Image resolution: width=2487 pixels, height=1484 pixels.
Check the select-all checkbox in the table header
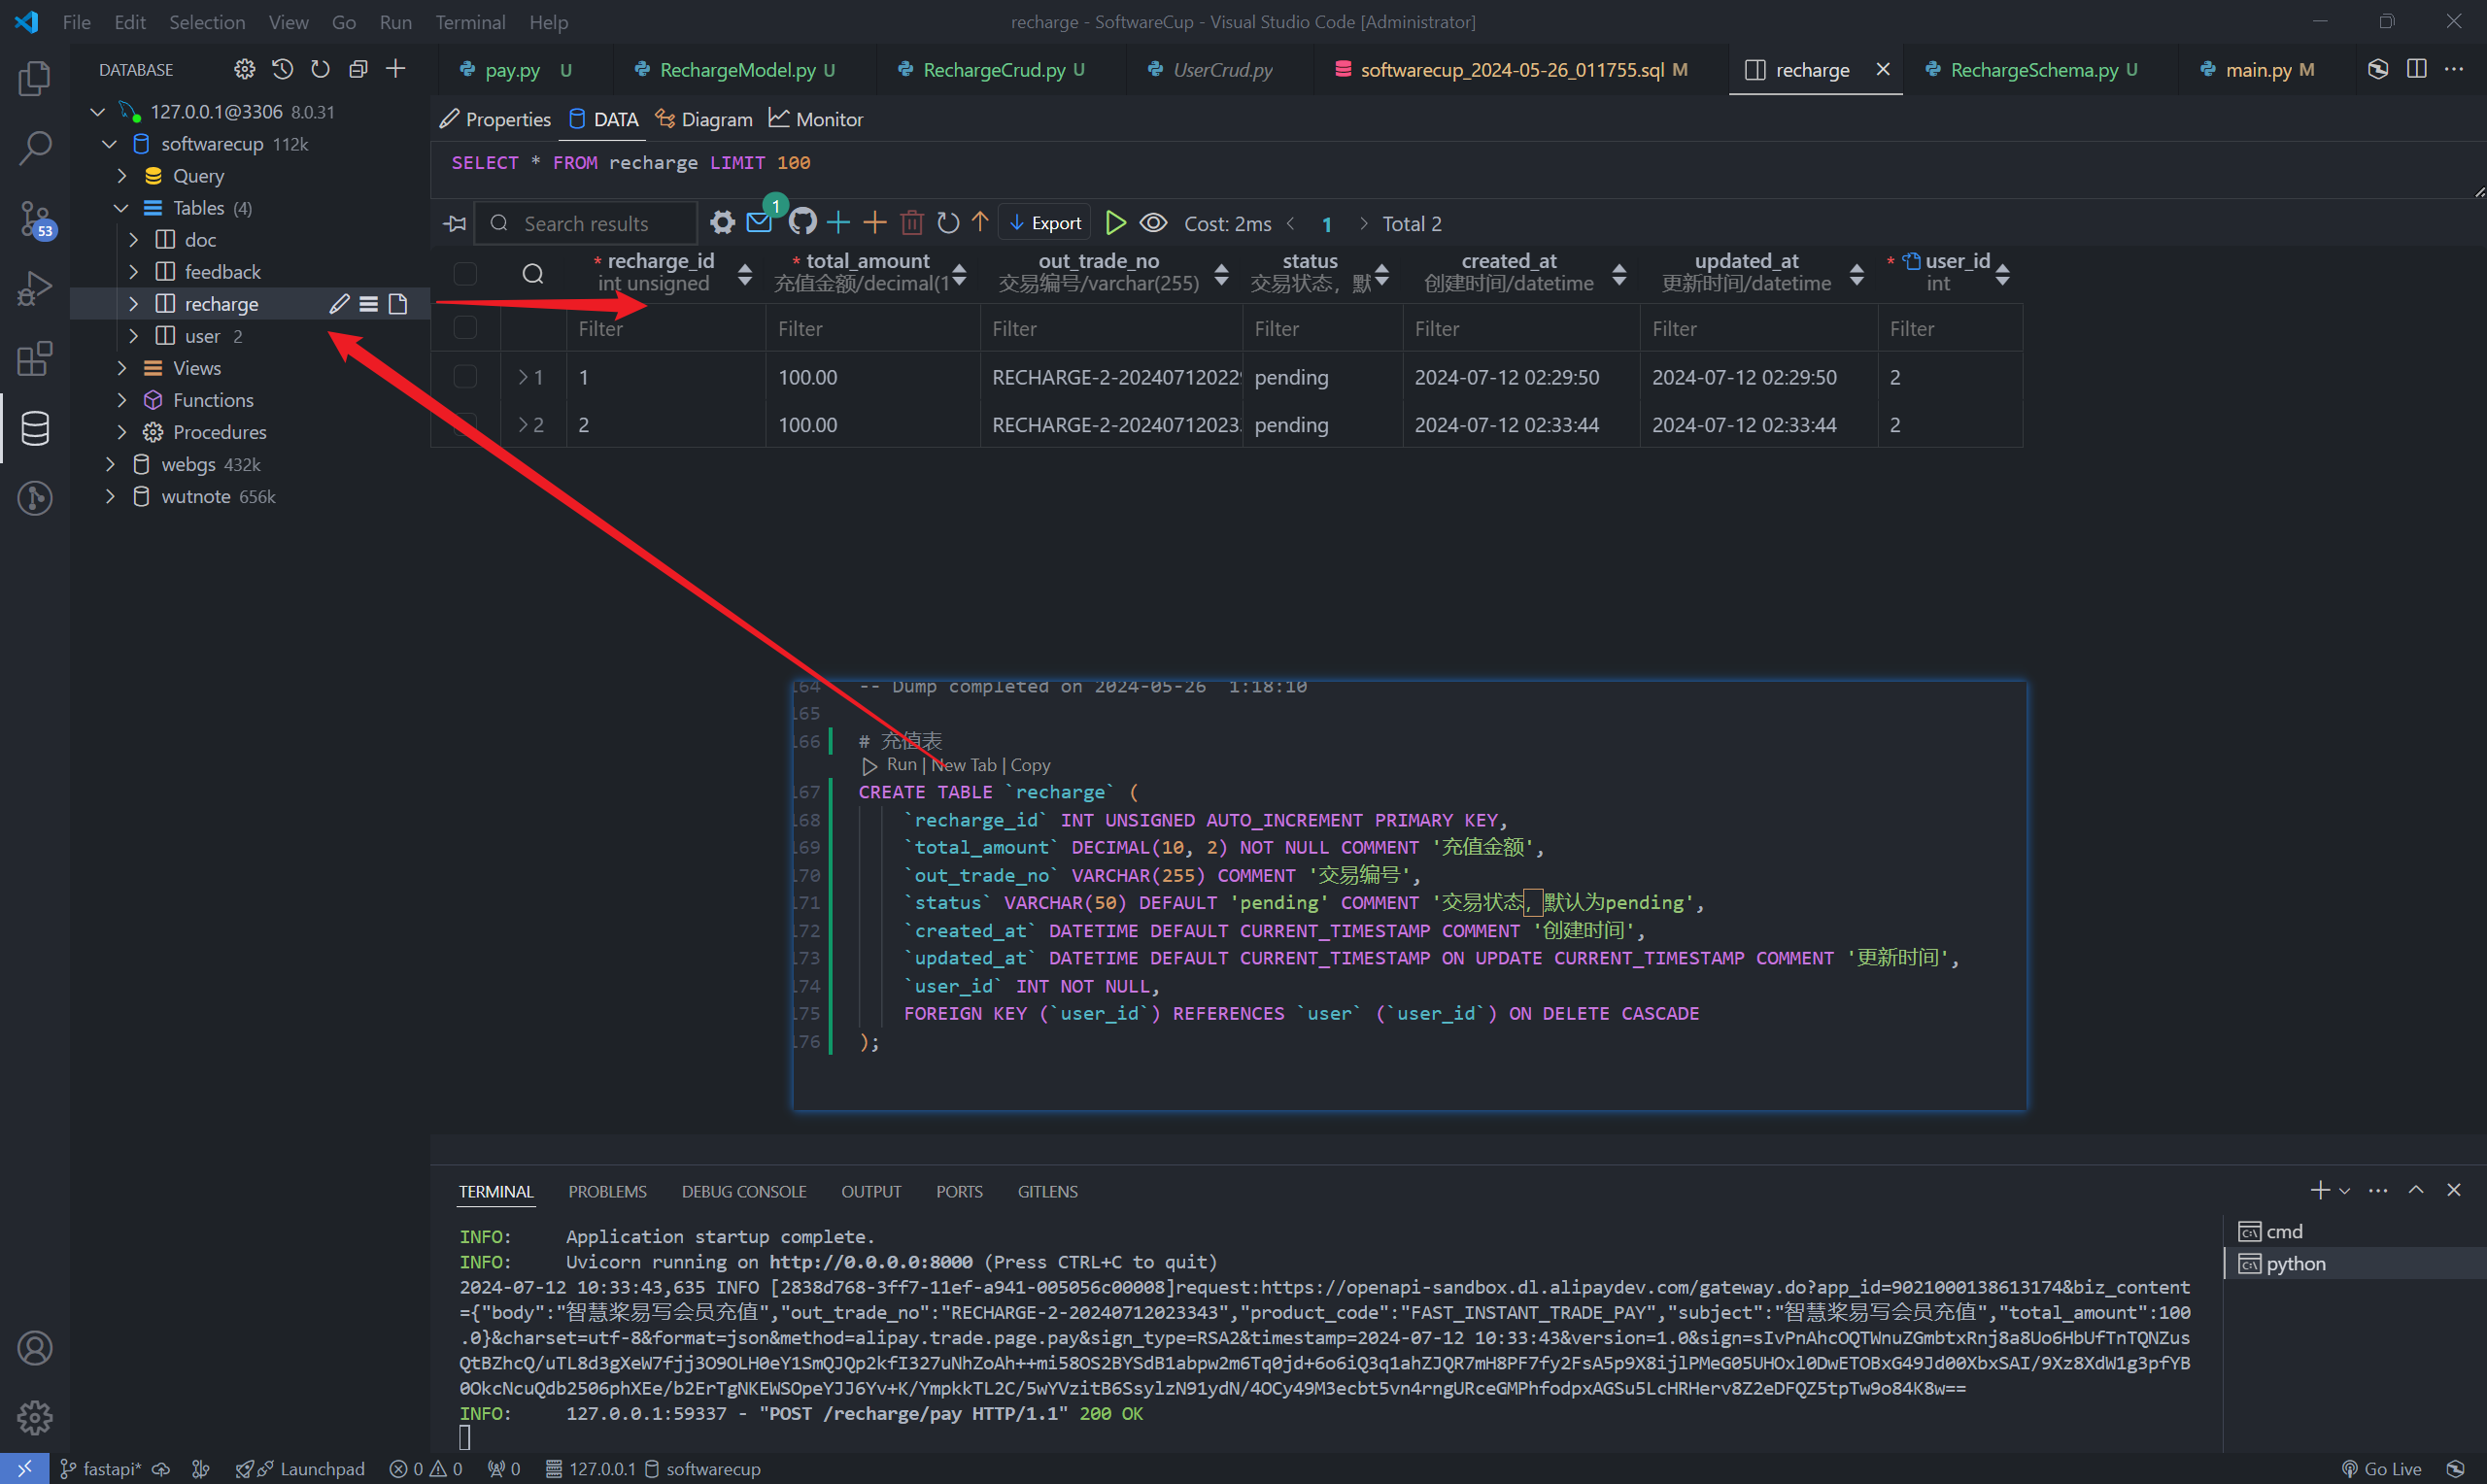(465, 273)
